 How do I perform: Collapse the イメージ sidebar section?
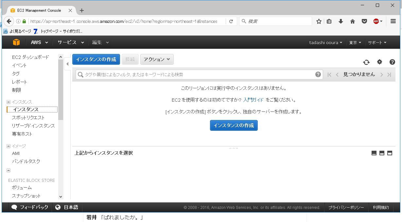point(9,146)
